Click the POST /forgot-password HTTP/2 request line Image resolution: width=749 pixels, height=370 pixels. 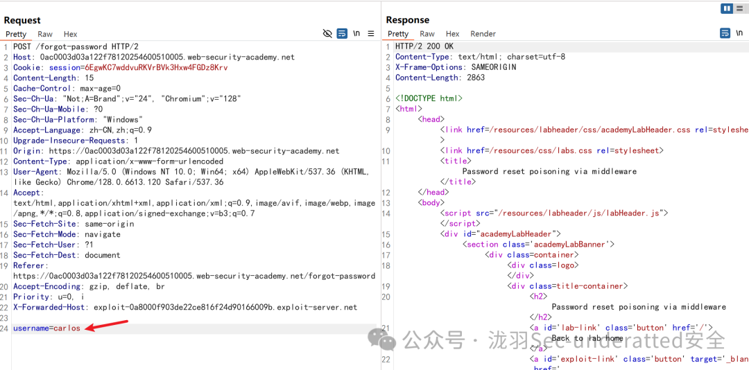tap(76, 47)
